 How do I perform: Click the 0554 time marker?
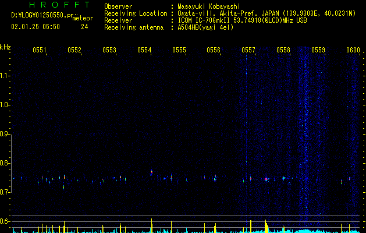tap(144, 50)
